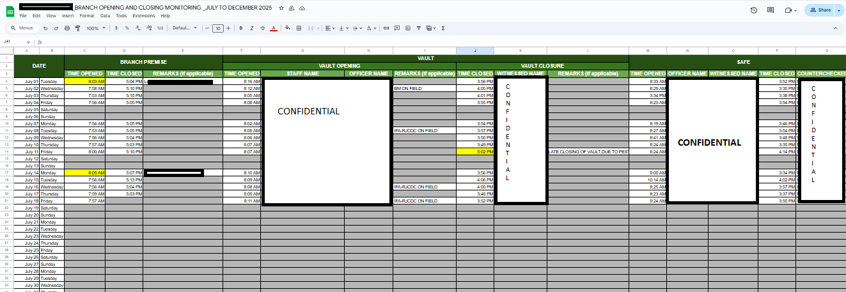This screenshot has width=846, height=292.
Task: Open the Zoom 100% dropdown
Action: point(96,28)
